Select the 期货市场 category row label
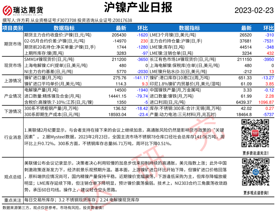 tap(12, 44)
